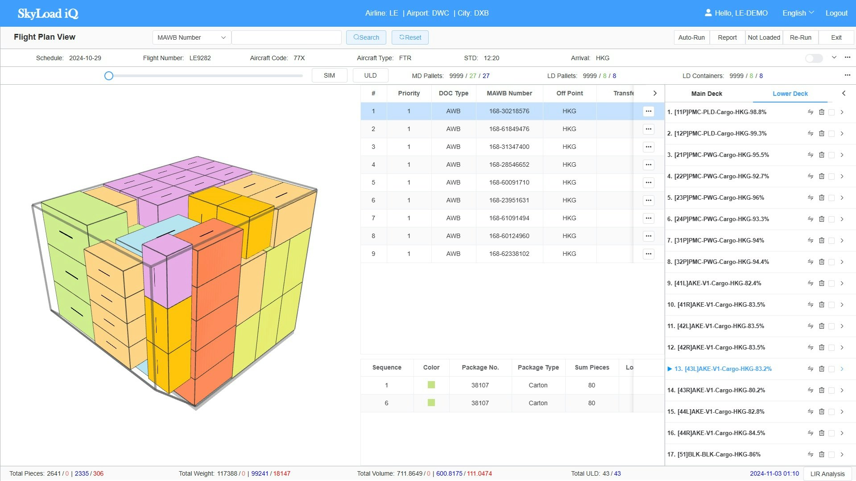Delete the 43R AKE-V1 ULD entry

pyautogui.click(x=822, y=390)
